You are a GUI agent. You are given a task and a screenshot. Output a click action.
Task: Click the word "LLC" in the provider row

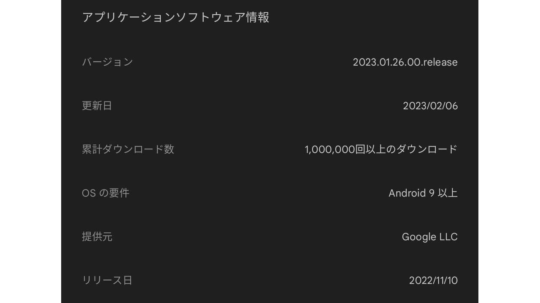(x=448, y=237)
